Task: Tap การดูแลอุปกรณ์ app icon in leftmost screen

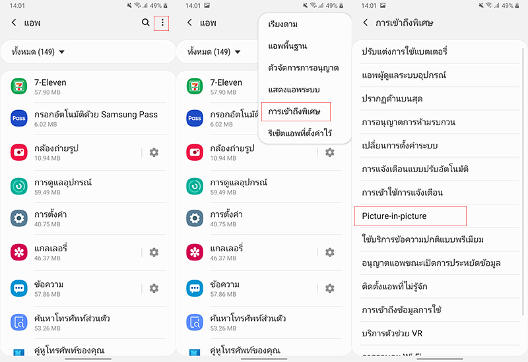Action: click(18, 187)
